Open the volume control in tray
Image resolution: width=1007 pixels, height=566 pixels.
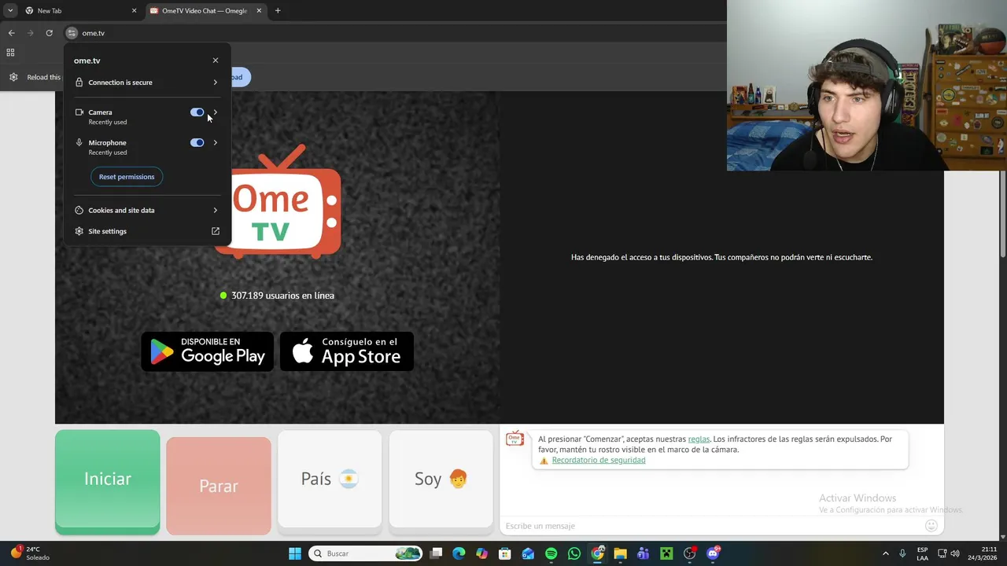(955, 553)
